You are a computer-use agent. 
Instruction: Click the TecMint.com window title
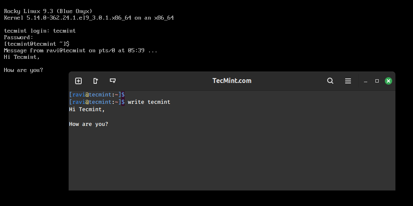[x=232, y=81]
